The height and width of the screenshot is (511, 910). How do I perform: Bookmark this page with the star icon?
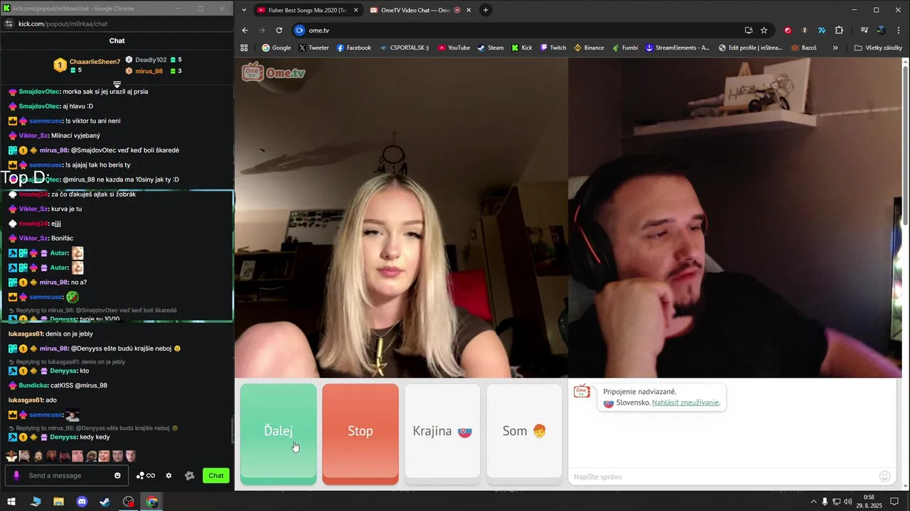point(764,31)
